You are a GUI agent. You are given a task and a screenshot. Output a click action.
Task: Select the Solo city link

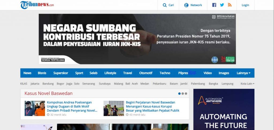click(77, 84)
